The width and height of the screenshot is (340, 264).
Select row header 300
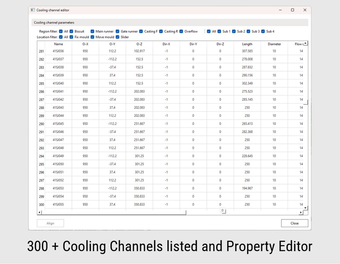41,204
